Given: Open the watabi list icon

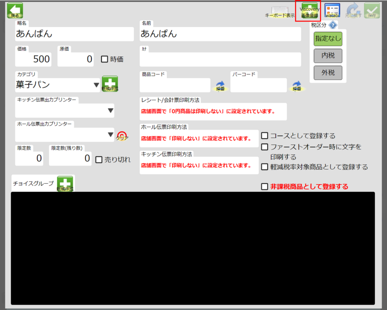Looking at the screenshot, I should pyautogui.click(x=332, y=11).
